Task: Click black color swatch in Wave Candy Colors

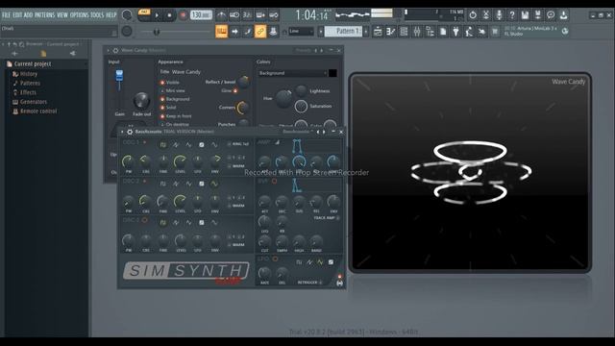Action: point(332,73)
